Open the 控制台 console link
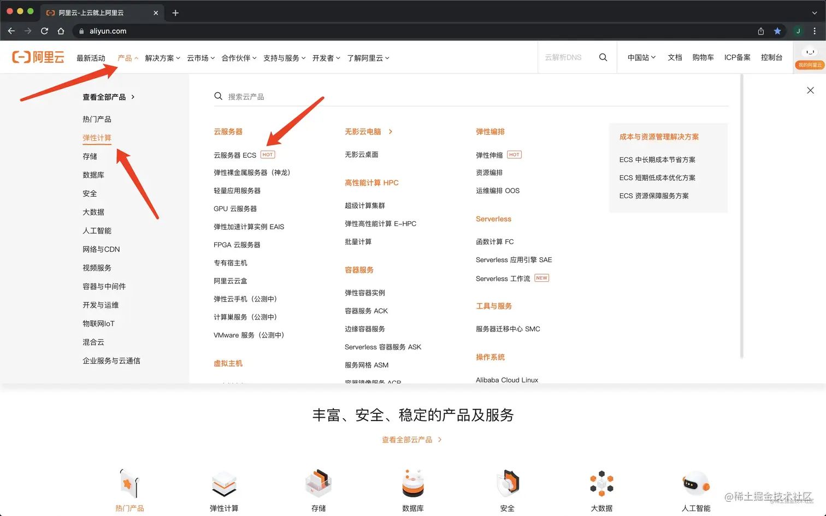The height and width of the screenshot is (516, 826). 771,57
